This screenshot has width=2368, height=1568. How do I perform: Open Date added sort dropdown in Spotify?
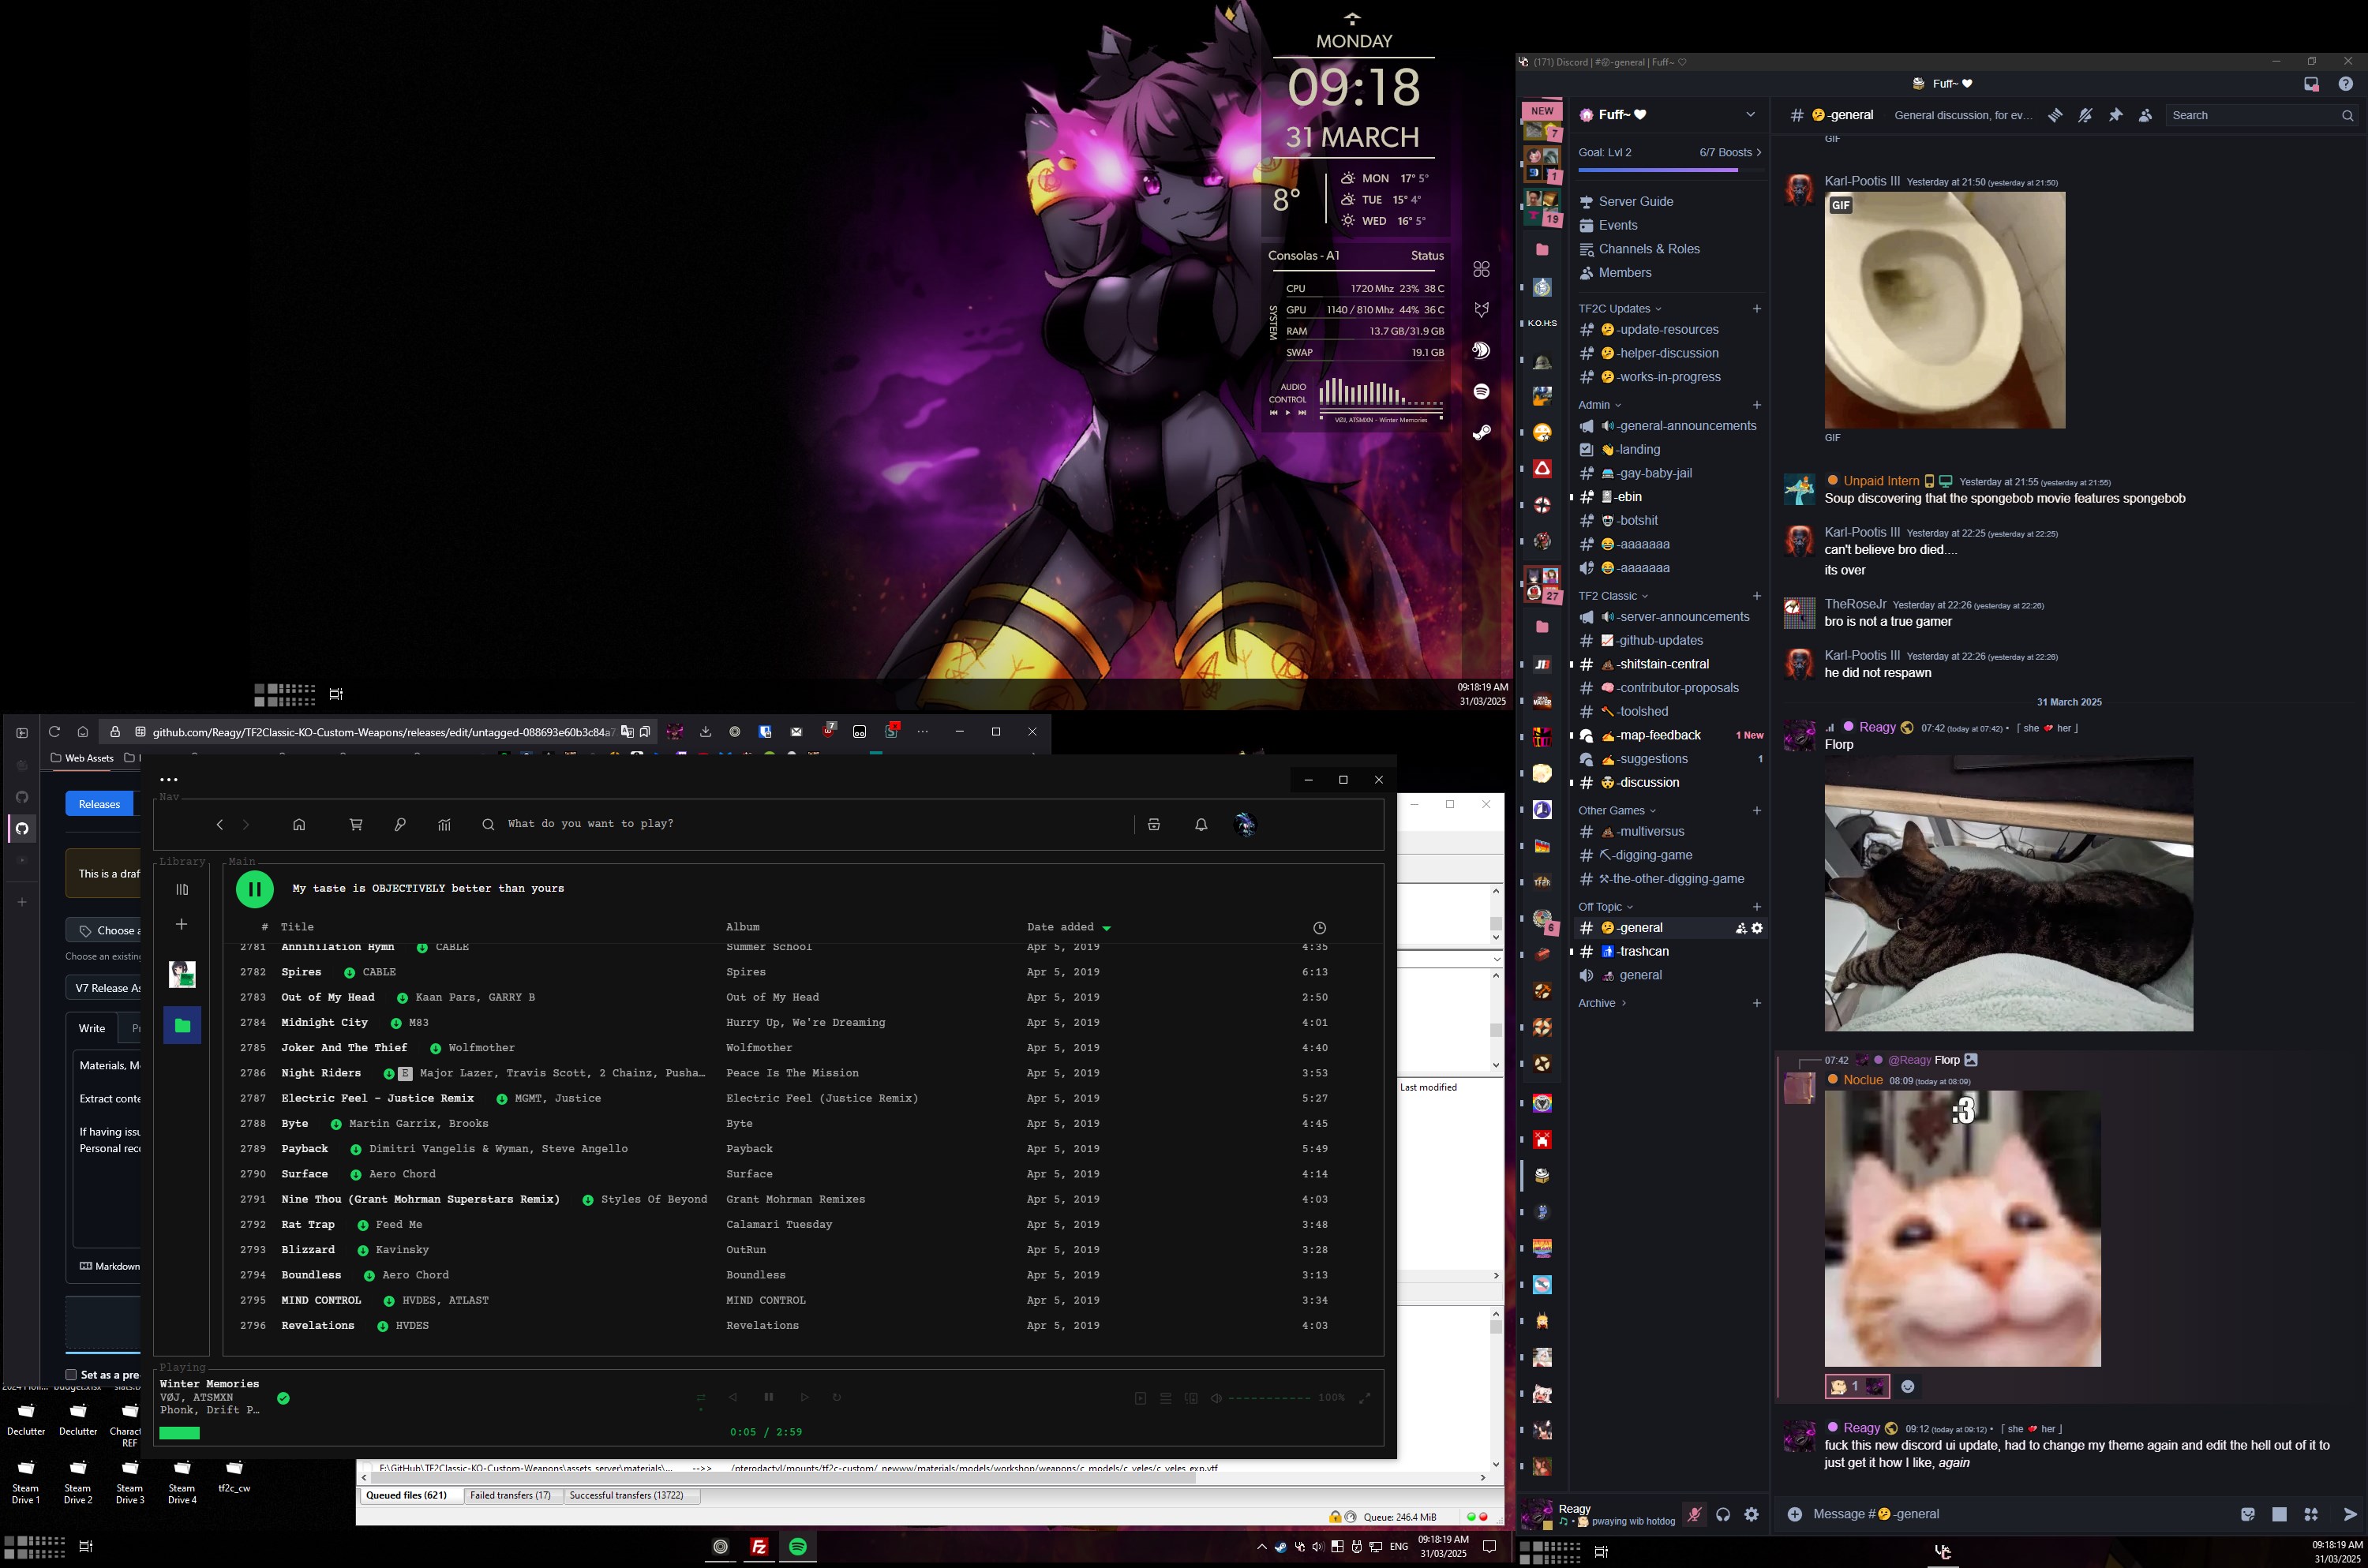[1068, 927]
